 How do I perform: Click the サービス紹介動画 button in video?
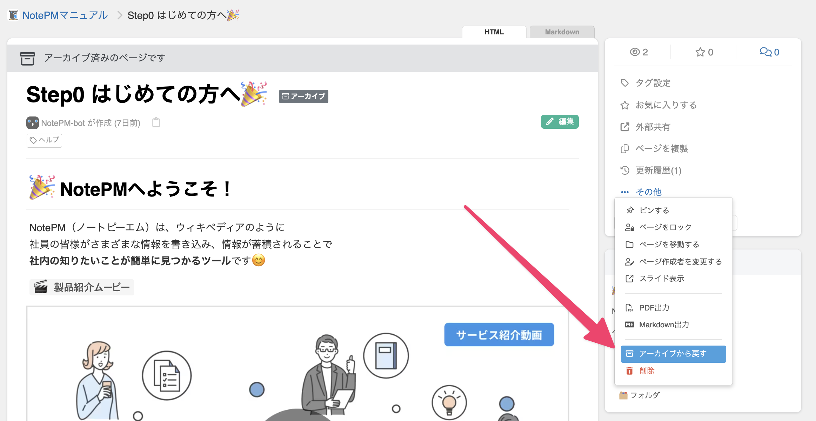(499, 335)
